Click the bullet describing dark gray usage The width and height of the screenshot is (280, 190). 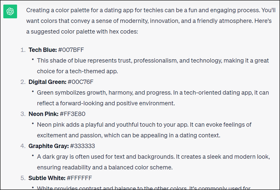pyautogui.click(x=153, y=162)
